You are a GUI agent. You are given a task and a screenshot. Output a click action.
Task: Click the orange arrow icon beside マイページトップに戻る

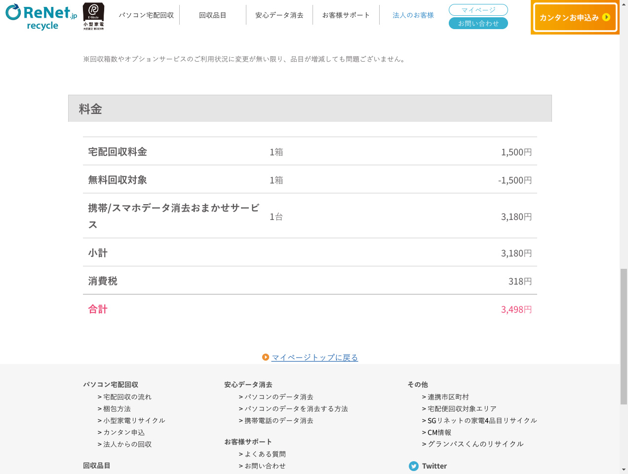point(266,357)
